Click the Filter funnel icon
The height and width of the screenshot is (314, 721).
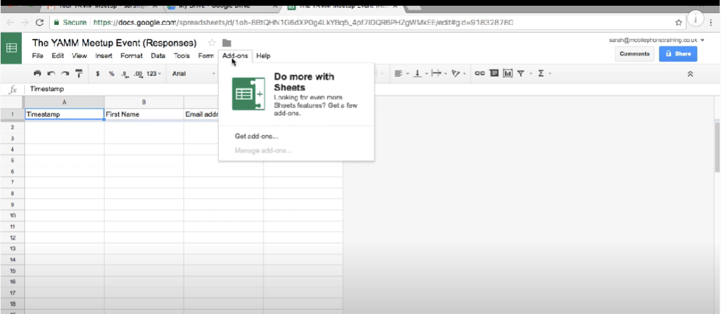521,73
